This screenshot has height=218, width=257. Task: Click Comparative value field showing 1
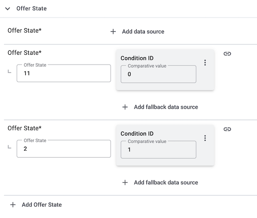pos(158,150)
